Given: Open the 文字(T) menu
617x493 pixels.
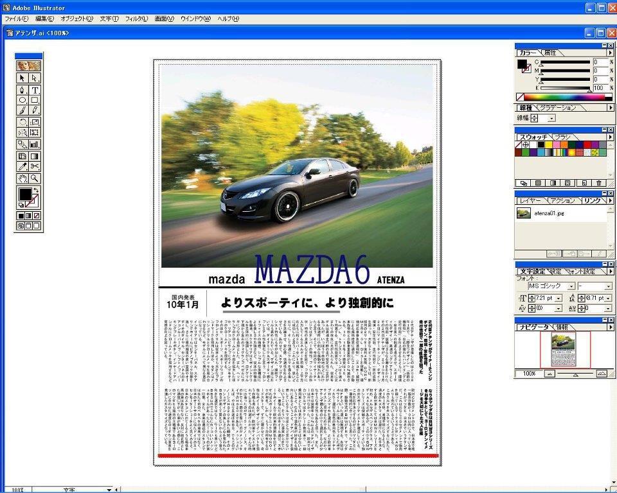Looking at the screenshot, I should pos(109,19).
